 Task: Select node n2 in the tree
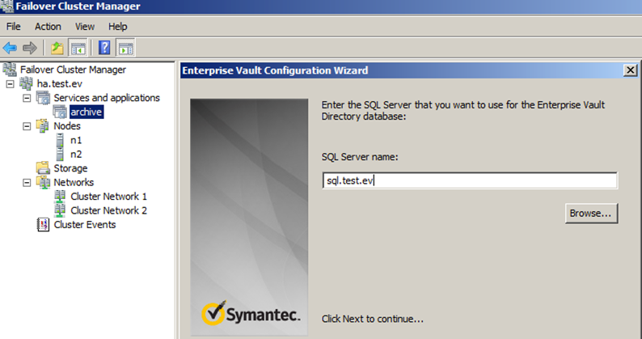click(x=76, y=155)
